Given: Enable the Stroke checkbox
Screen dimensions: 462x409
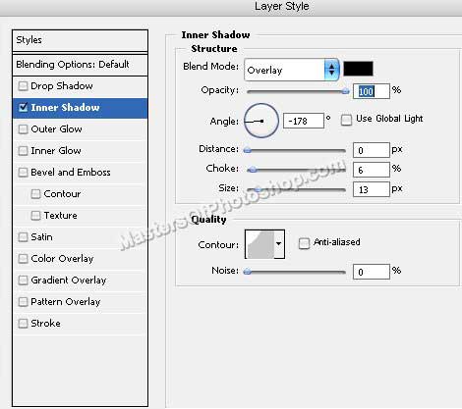Looking at the screenshot, I should pos(23,324).
